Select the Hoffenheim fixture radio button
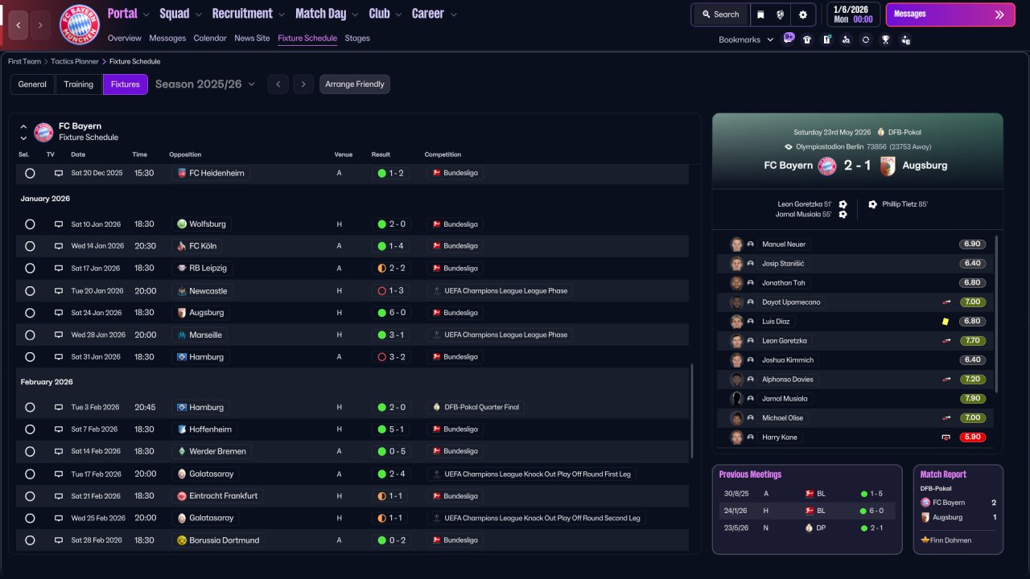1030x579 pixels. pos(30,429)
